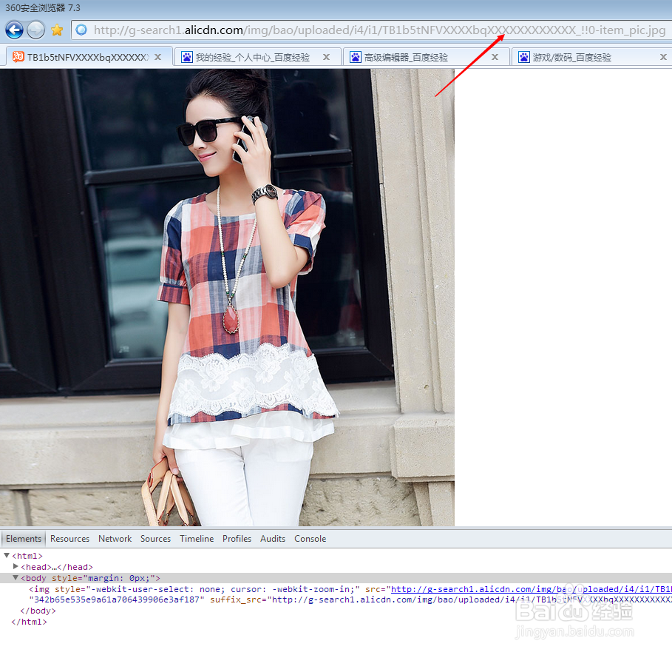
Task: Open the Profiles devtools panel
Action: tap(237, 539)
